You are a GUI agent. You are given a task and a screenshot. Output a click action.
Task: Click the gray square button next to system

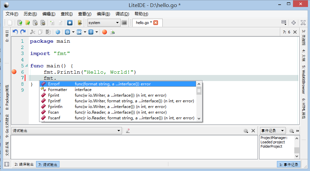[x=124, y=23]
